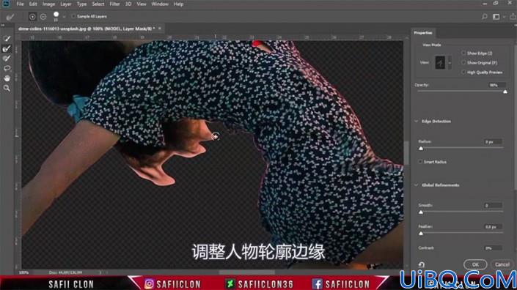Select the Brush tool in left toolbar
The image size is (517, 290).
click(x=7, y=59)
